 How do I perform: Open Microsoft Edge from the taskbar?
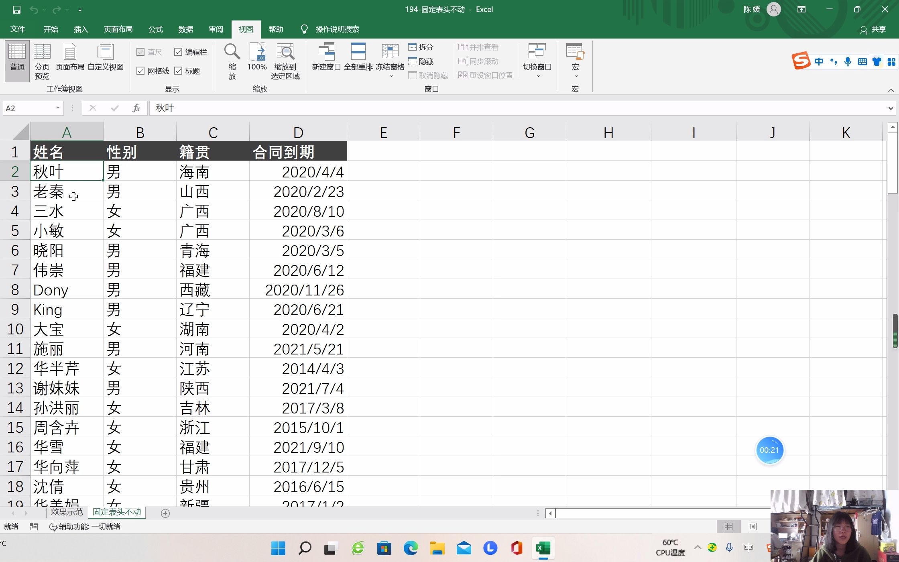coord(411,548)
